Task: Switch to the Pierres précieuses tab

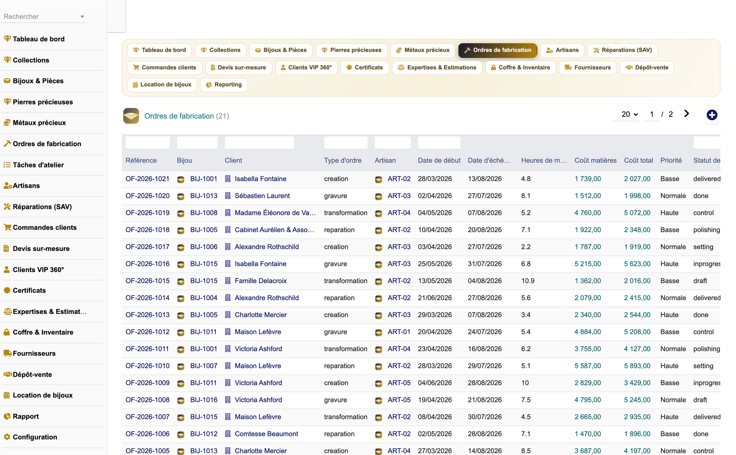Action: click(x=351, y=50)
